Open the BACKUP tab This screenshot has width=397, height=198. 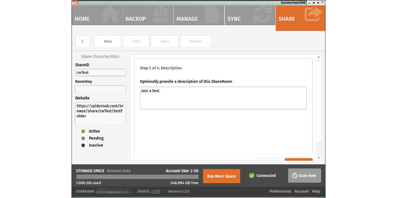tap(135, 19)
